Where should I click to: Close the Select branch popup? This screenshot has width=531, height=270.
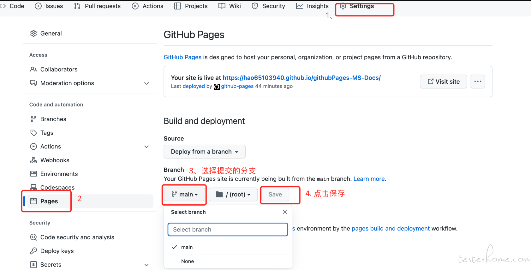285,212
